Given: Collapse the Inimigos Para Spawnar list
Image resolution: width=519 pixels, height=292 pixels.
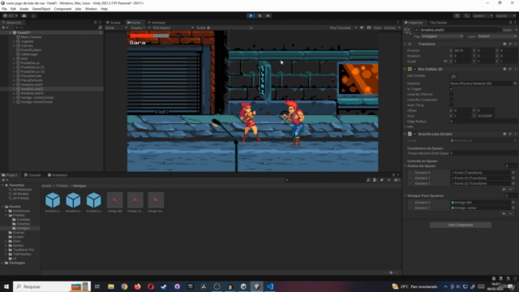Looking at the screenshot, I should pyautogui.click(x=405, y=196).
